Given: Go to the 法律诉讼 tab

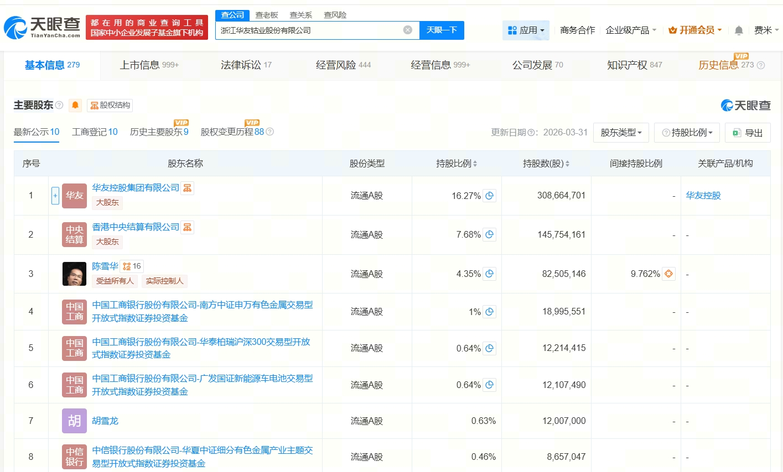Looking at the screenshot, I should click(246, 65).
